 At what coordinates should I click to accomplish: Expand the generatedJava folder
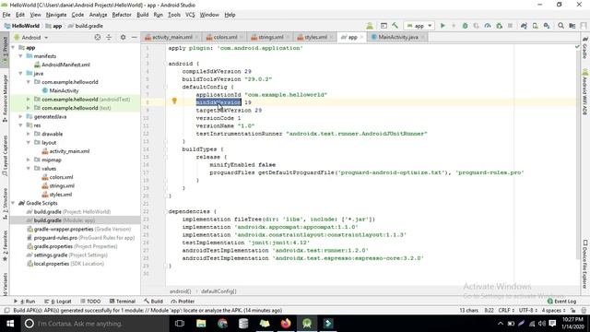coord(20,116)
